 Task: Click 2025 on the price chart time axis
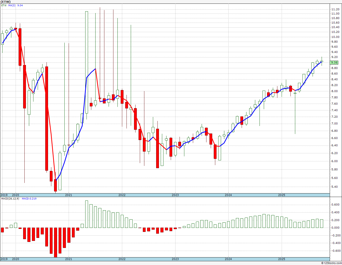[282, 195]
